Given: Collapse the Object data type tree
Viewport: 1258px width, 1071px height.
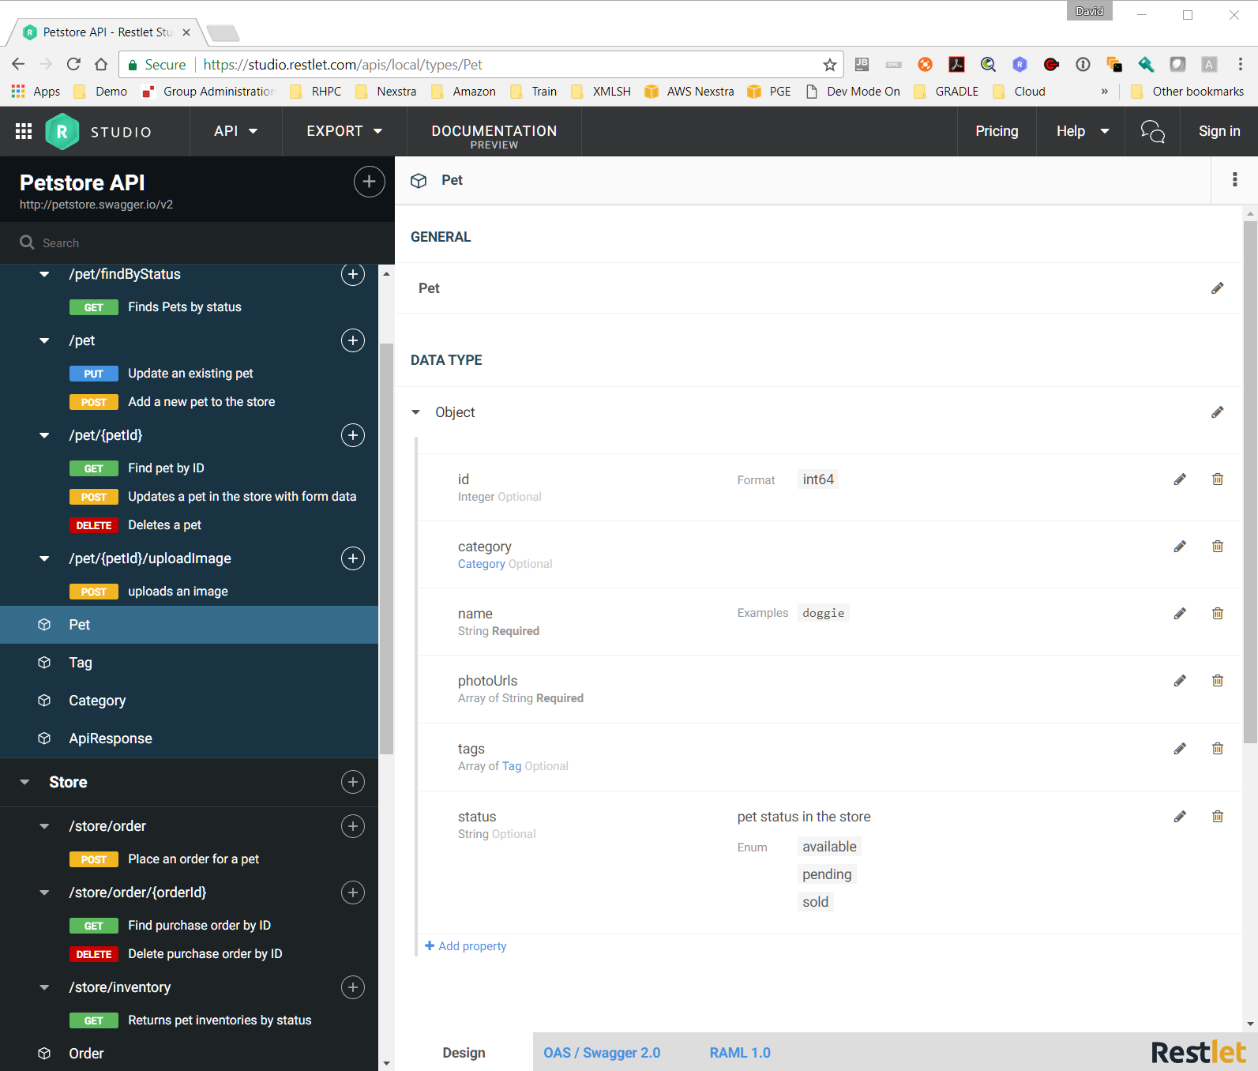Looking at the screenshot, I should click(416, 412).
